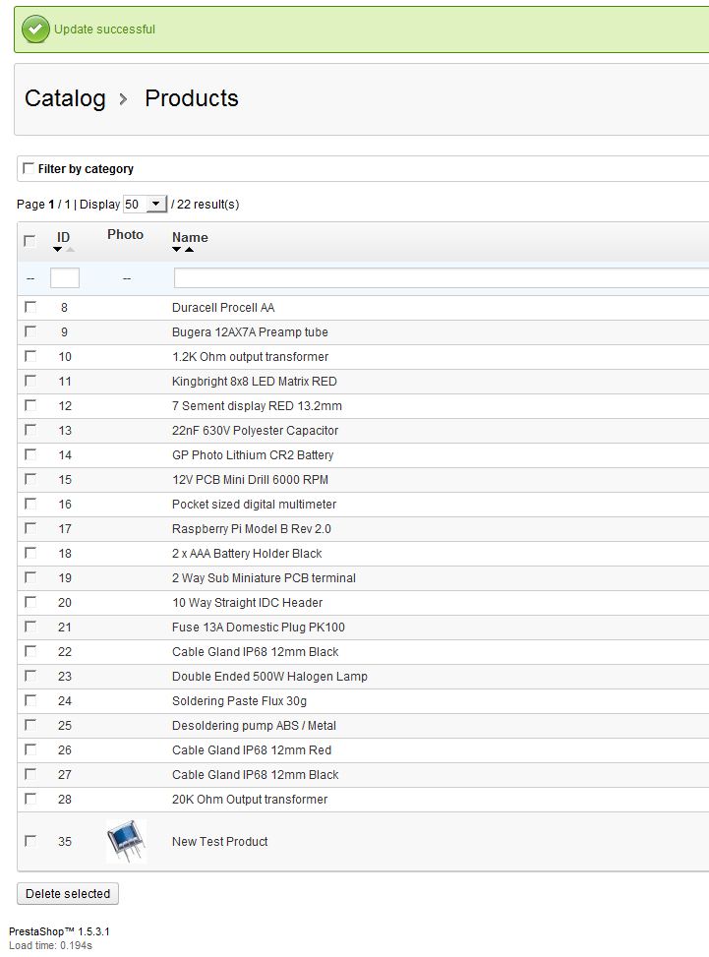
Task: Check the box for Duracell Procell AA
Action: (x=30, y=307)
